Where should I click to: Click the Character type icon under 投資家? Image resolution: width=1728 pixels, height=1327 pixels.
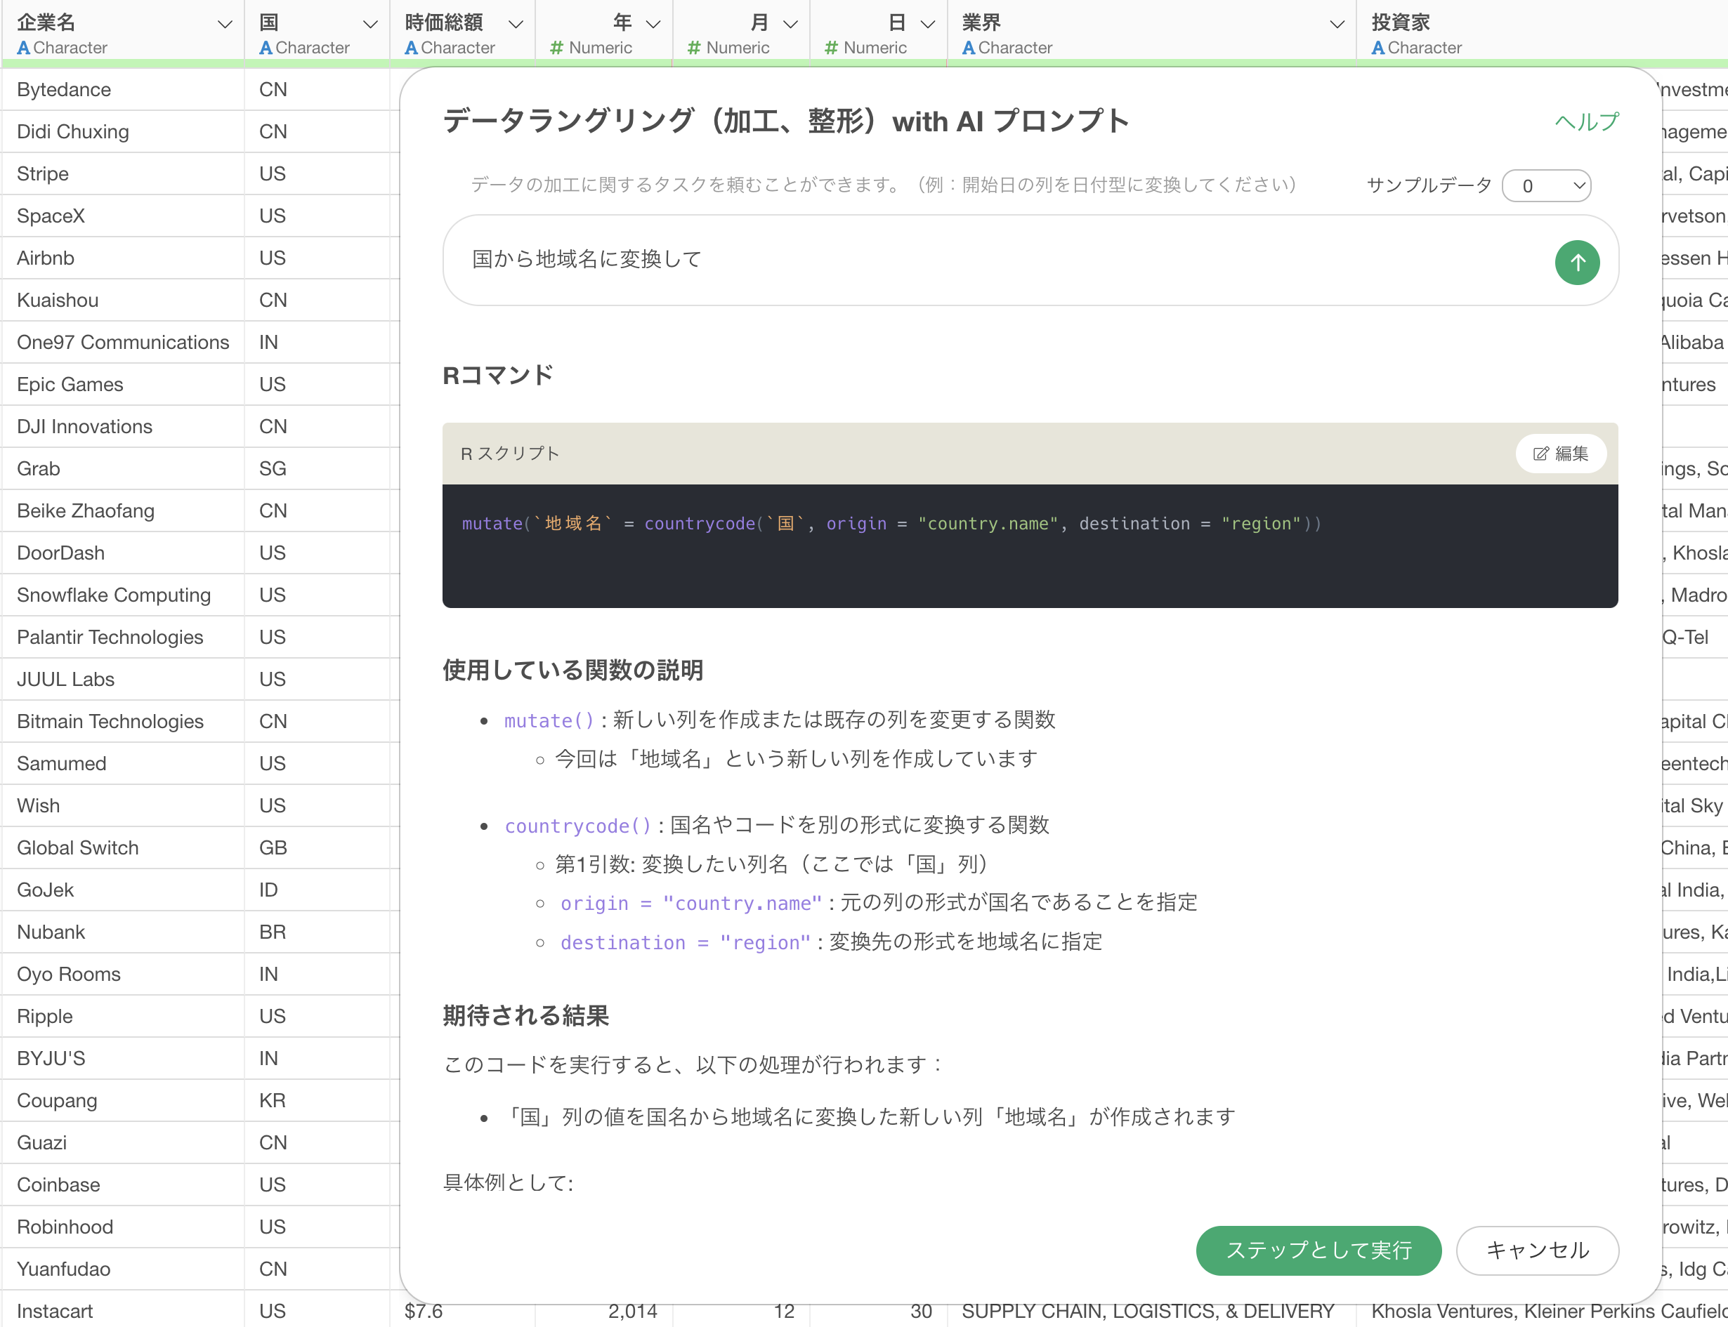click(x=1378, y=48)
